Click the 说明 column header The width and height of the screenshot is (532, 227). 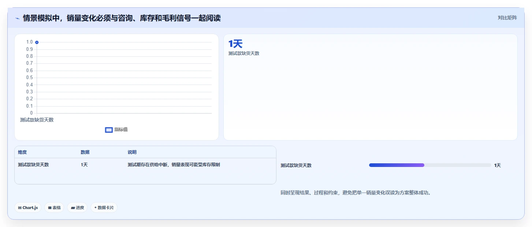click(132, 152)
